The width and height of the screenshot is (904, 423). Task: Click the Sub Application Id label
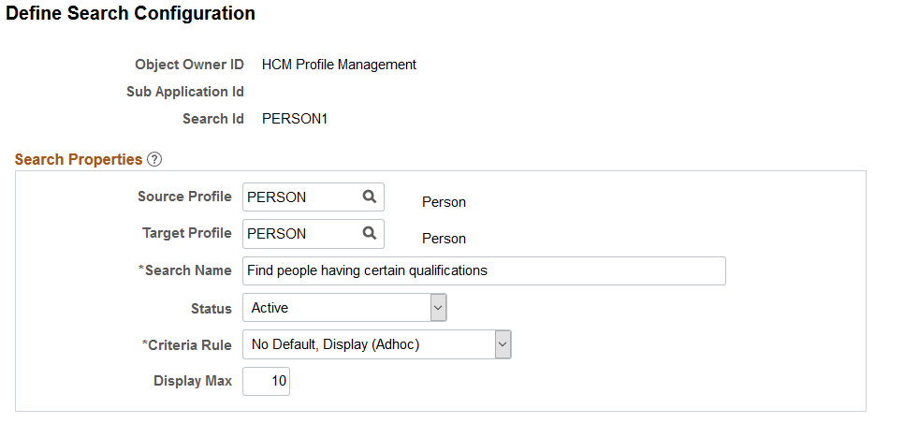[x=185, y=92]
